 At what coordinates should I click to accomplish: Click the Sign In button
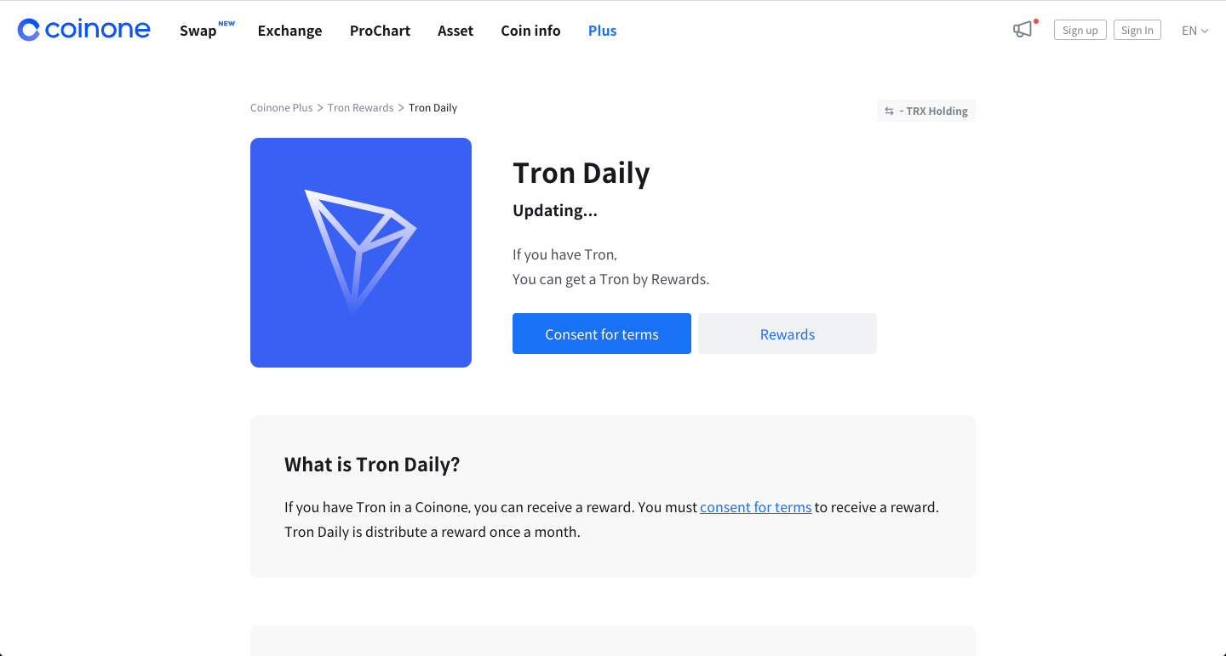tap(1137, 30)
